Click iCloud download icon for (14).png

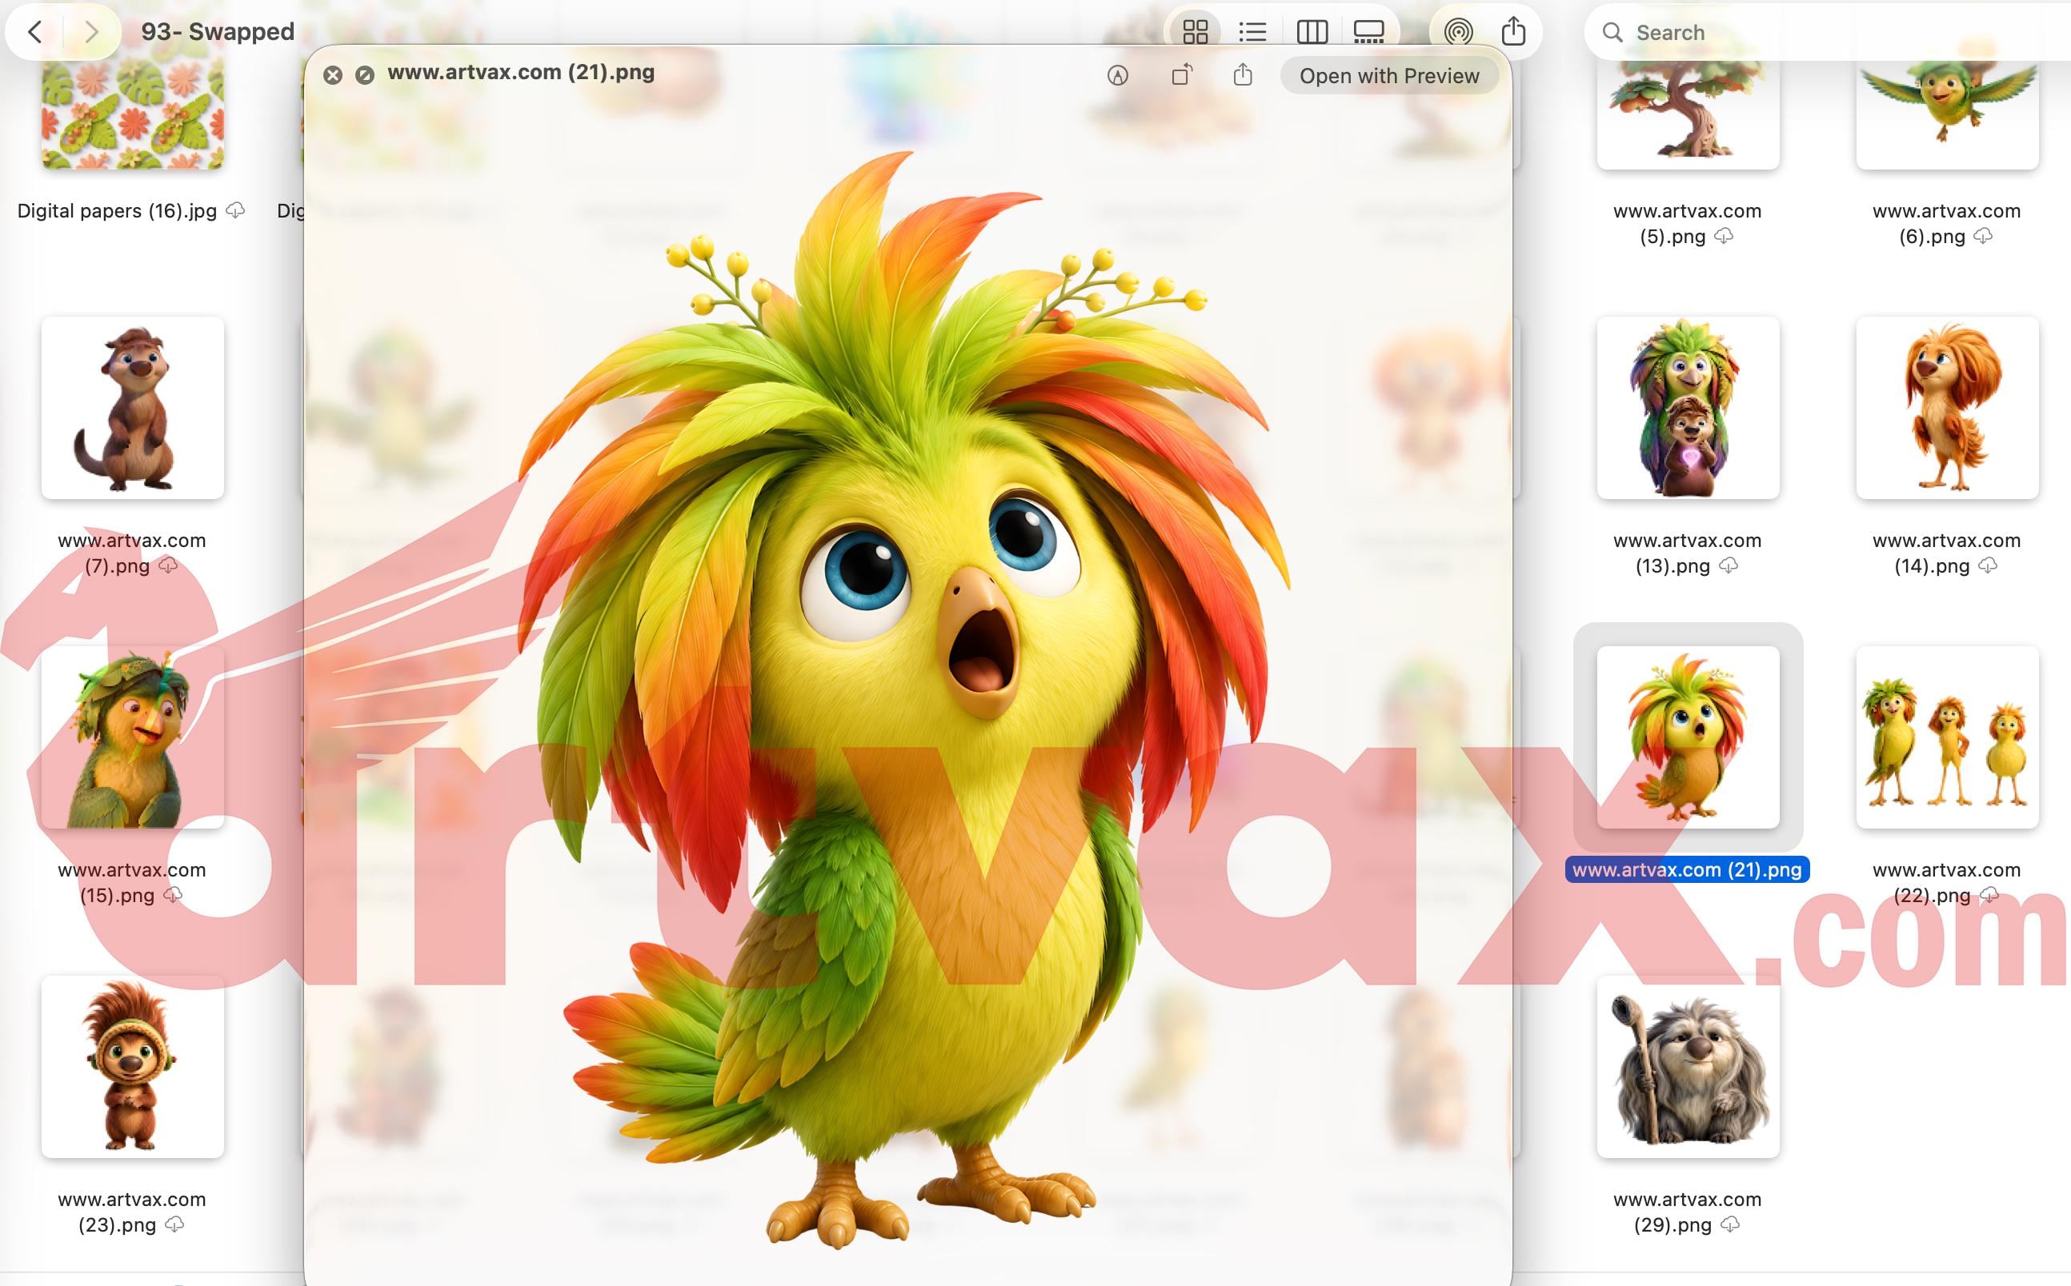(1988, 565)
